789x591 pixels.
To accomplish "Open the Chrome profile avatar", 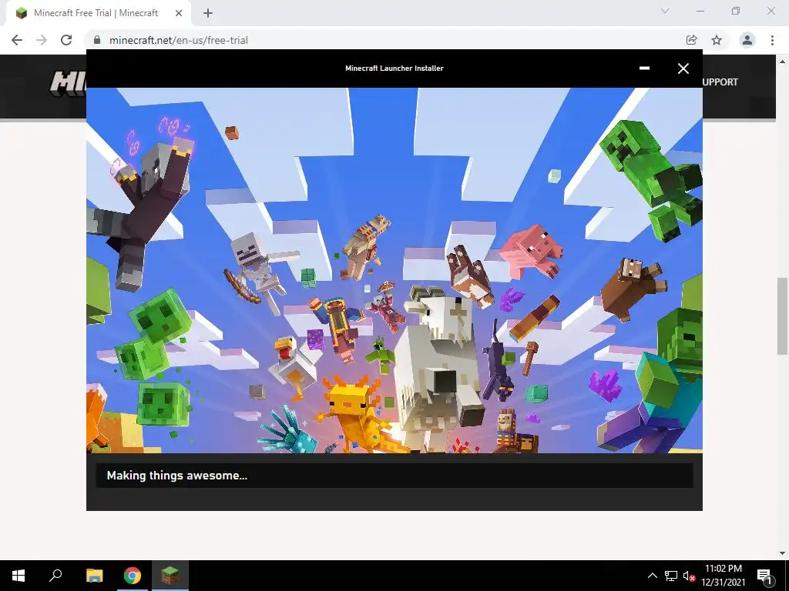I will [x=747, y=40].
